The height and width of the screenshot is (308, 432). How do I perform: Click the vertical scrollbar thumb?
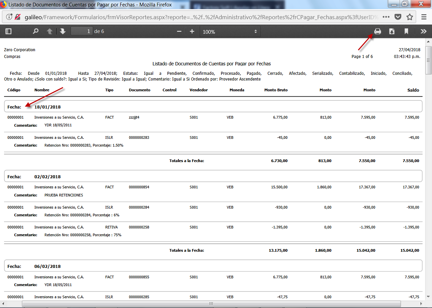point(429,60)
